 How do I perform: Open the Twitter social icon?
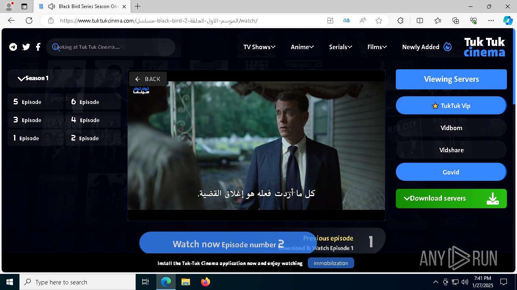[26, 47]
